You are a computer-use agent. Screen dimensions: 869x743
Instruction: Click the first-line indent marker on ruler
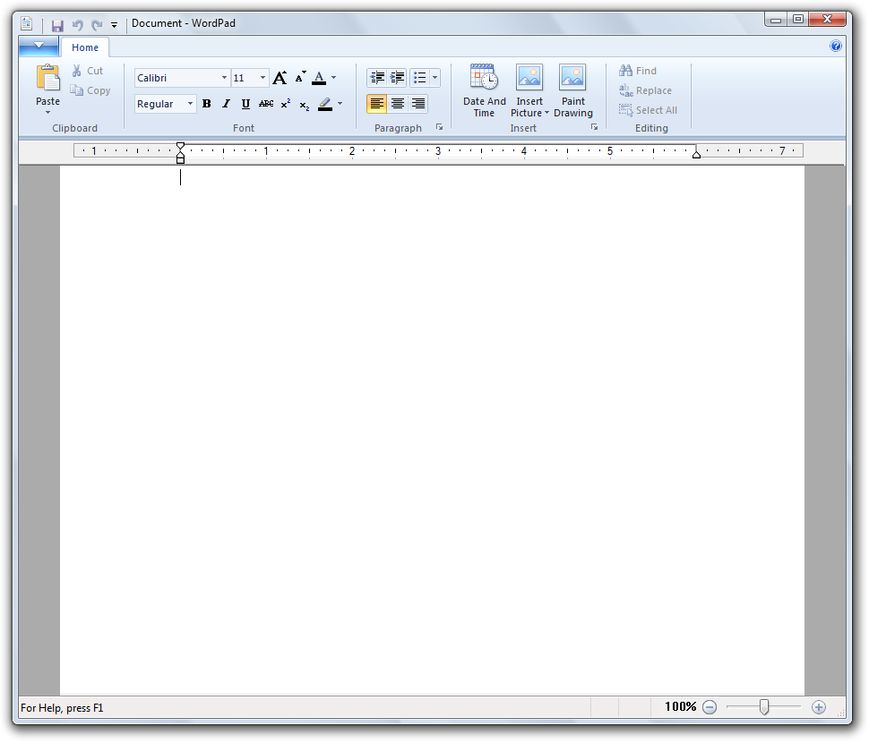(x=180, y=146)
